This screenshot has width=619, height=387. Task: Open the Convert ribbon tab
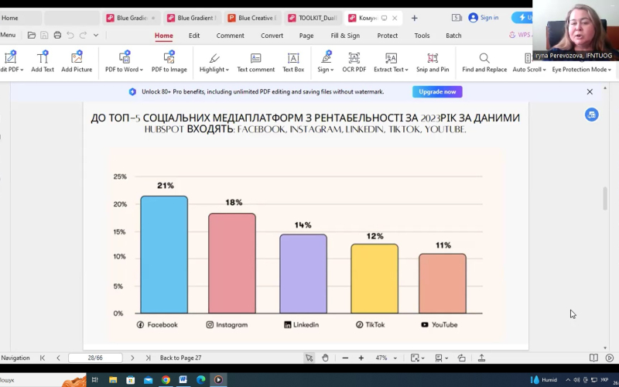point(272,36)
